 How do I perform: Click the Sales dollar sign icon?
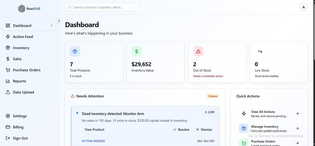[x=8, y=59]
